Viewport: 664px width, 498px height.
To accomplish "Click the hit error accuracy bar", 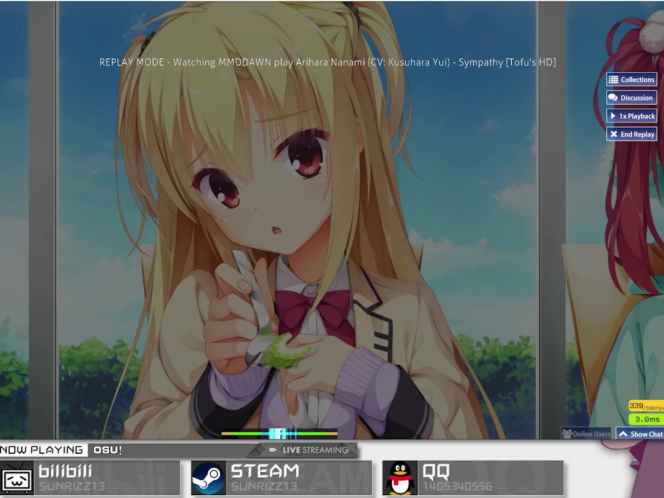I will click(279, 433).
